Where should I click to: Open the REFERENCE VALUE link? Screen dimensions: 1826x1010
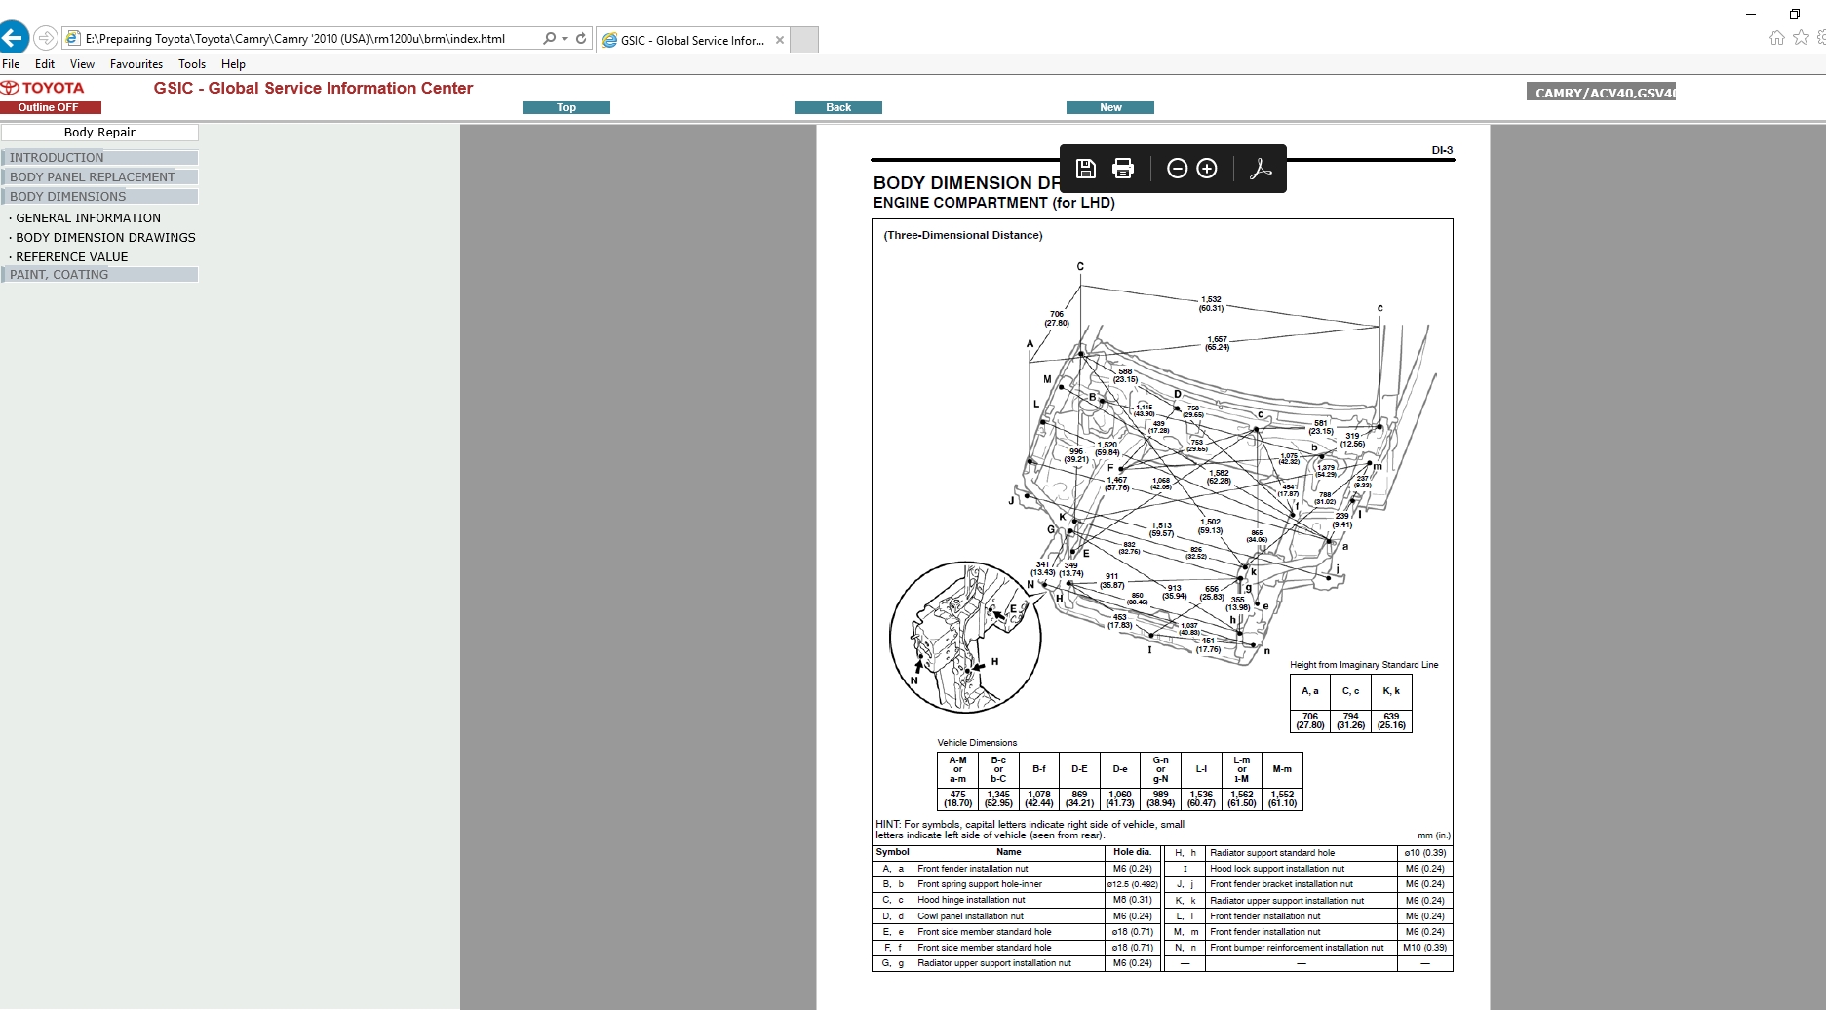pos(71,257)
